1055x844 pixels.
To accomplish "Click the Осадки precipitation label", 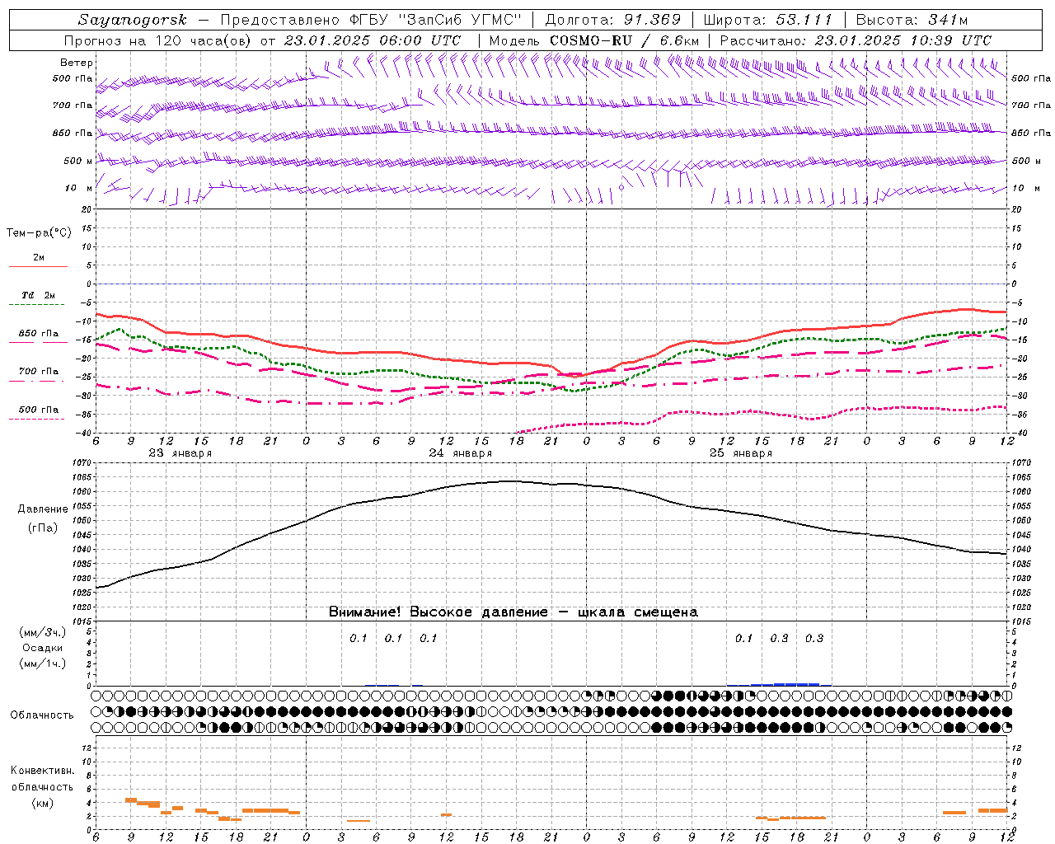I will coord(43,648).
